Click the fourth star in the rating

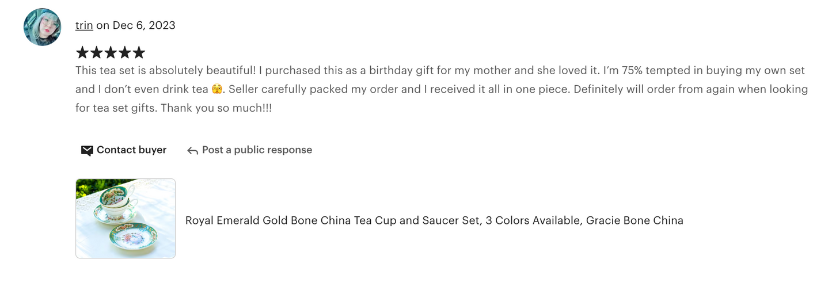124,53
